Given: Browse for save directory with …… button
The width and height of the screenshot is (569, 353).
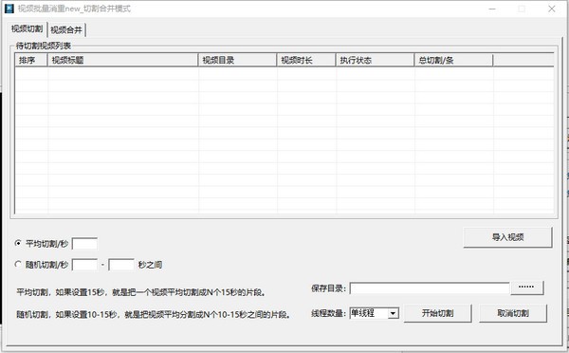Looking at the screenshot, I should (527, 288).
